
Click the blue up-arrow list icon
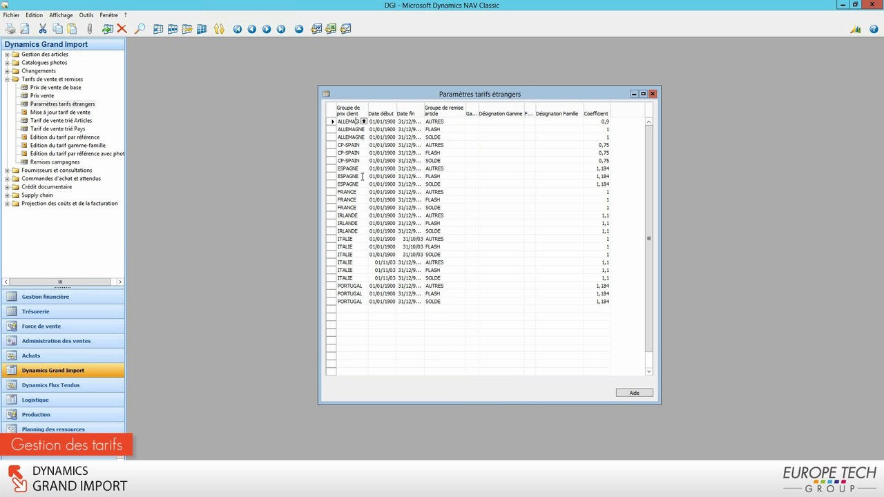click(x=299, y=29)
